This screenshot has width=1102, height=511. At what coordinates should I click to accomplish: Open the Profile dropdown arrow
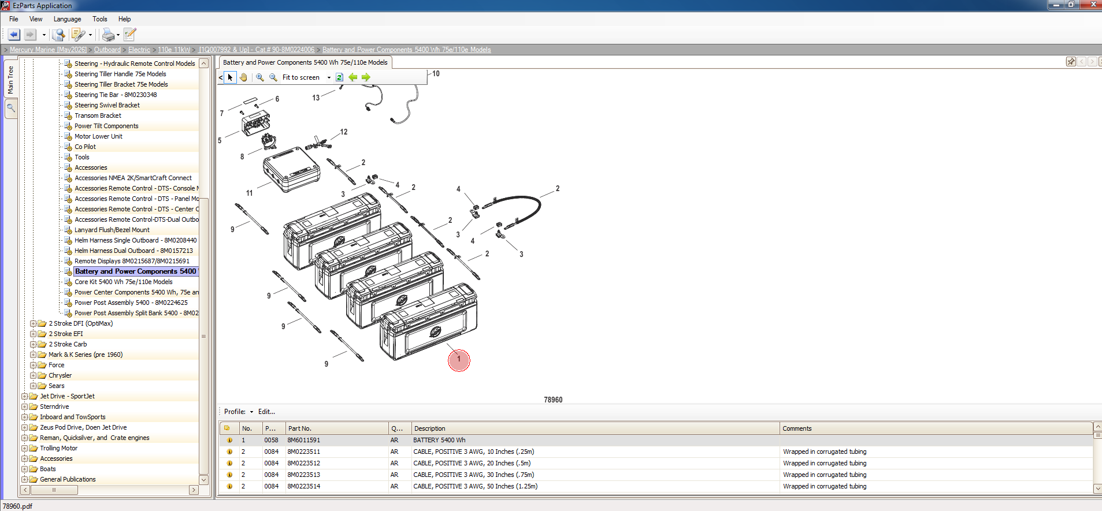[251, 412]
